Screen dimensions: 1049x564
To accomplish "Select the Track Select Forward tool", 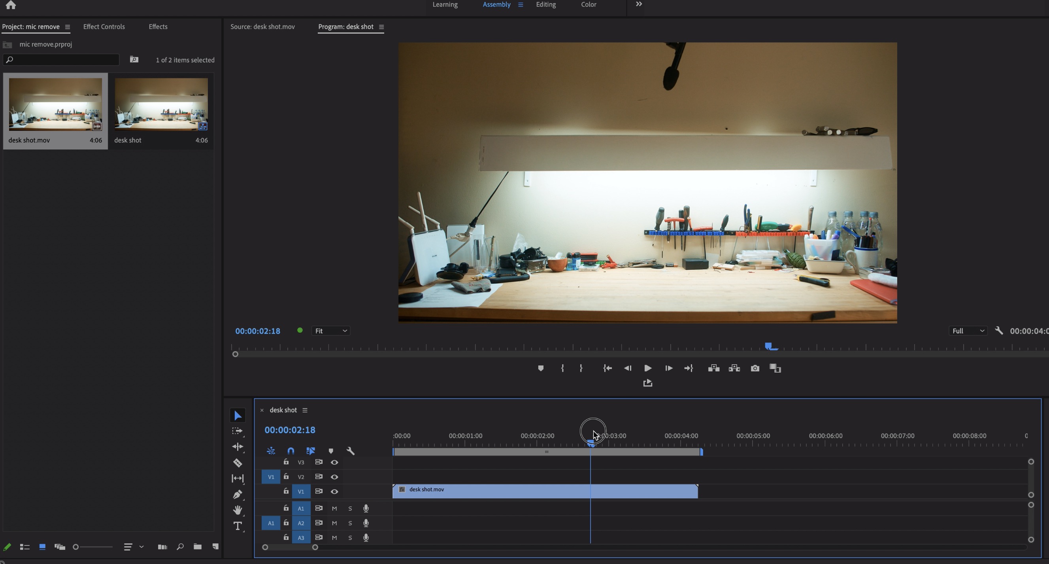I will tap(238, 431).
